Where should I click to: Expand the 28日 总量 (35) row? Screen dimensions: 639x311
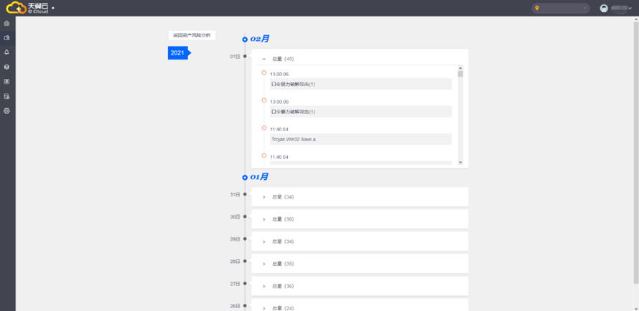(x=264, y=264)
